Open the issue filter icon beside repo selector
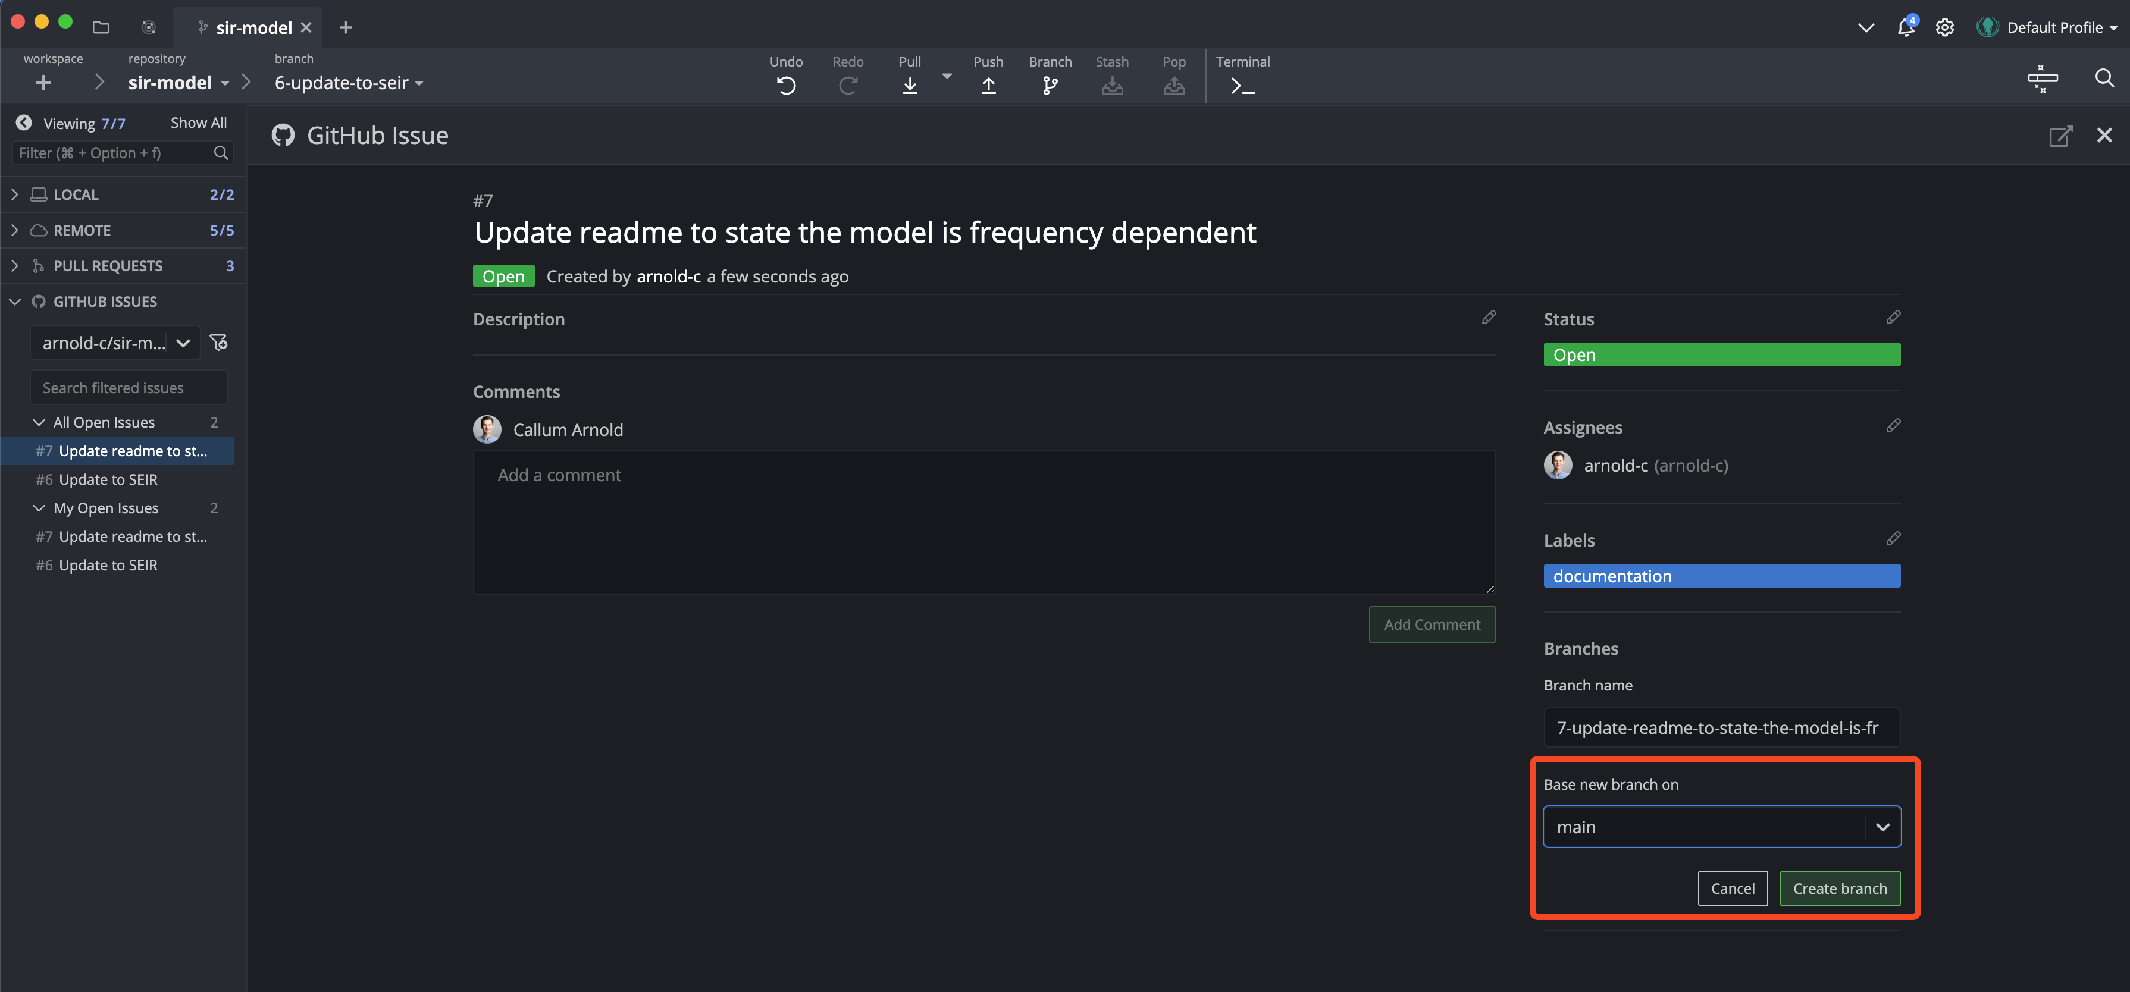The image size is (2130, 992). coord(219,342)
